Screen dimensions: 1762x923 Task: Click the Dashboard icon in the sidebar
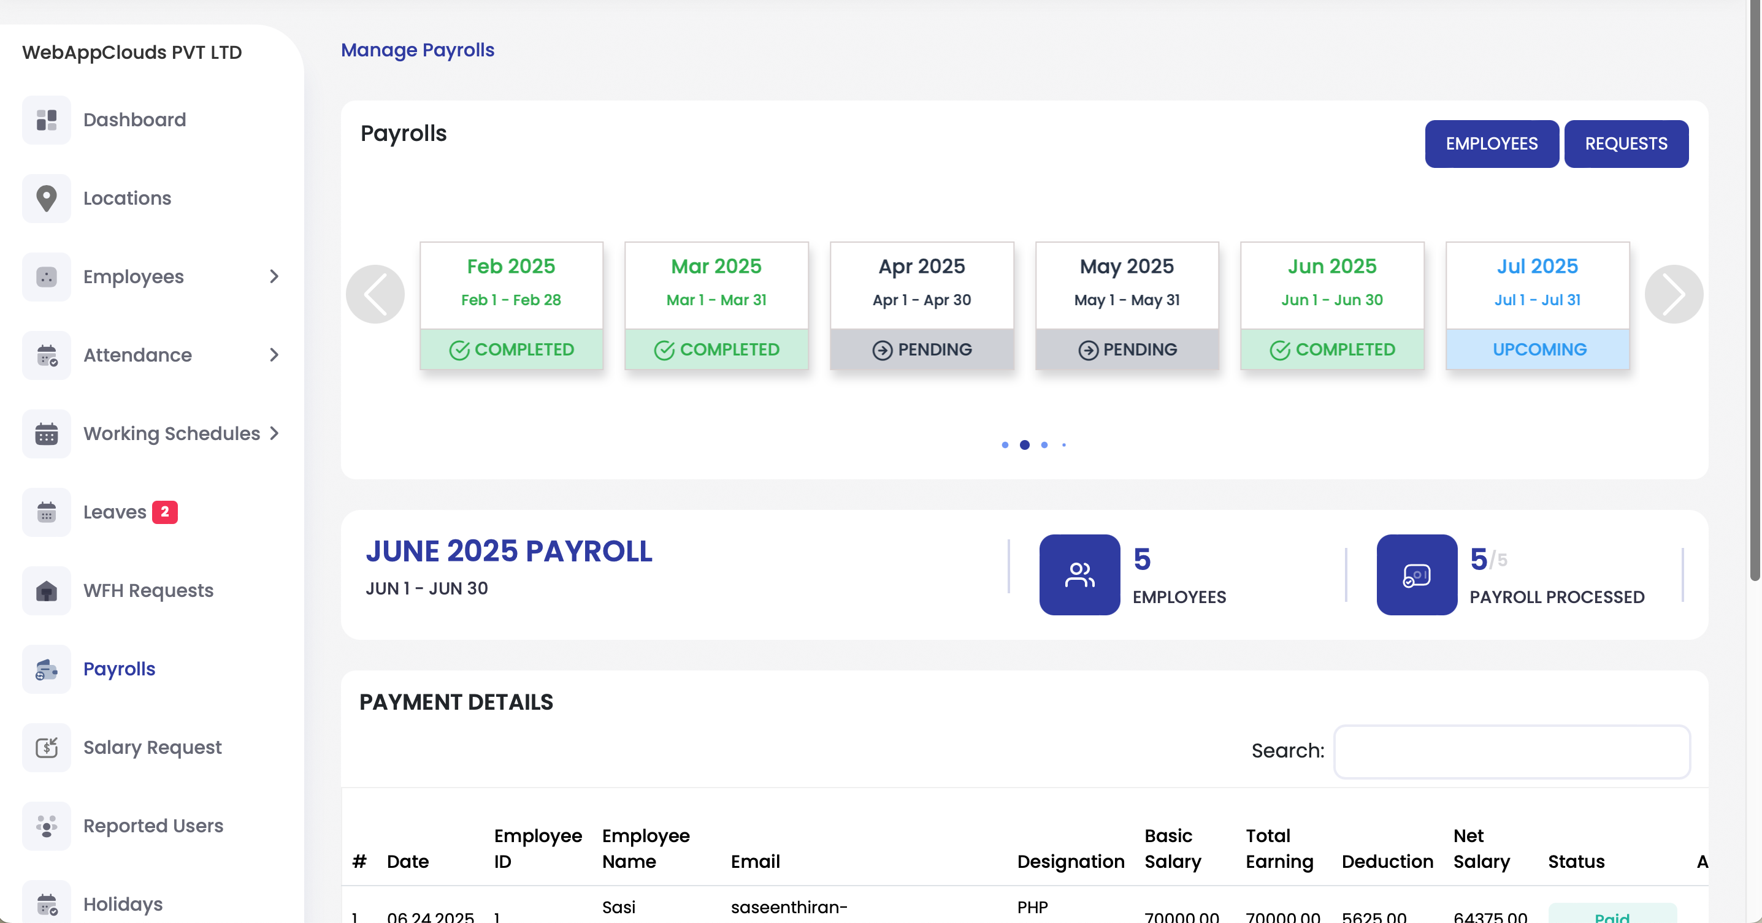point(46,120)
